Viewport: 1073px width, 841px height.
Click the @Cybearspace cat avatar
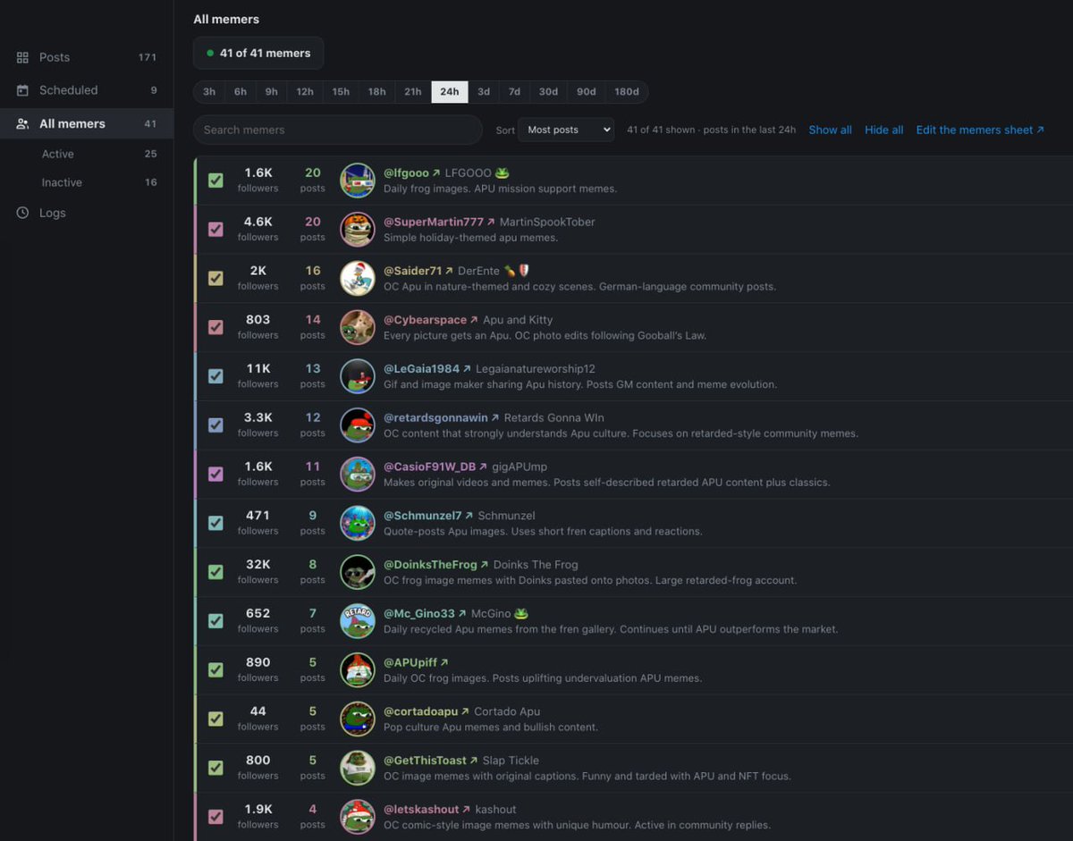pos(358,327)
